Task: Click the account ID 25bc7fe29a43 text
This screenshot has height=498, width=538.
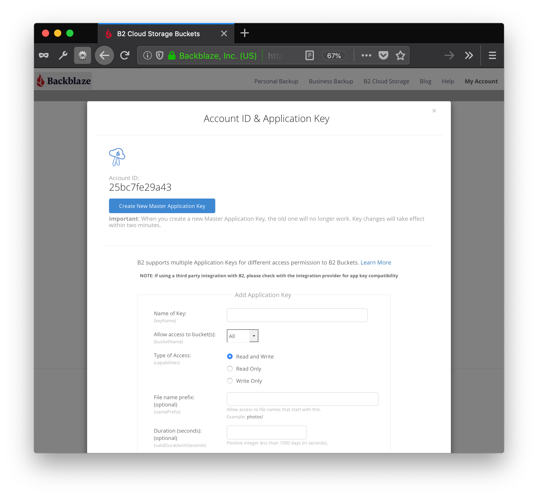Action: coord(140,187)
